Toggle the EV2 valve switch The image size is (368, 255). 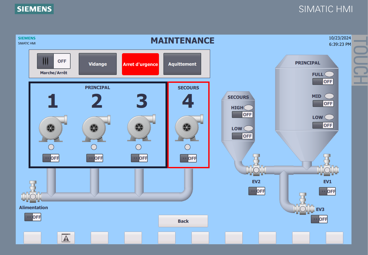click(x=257, y=191)
